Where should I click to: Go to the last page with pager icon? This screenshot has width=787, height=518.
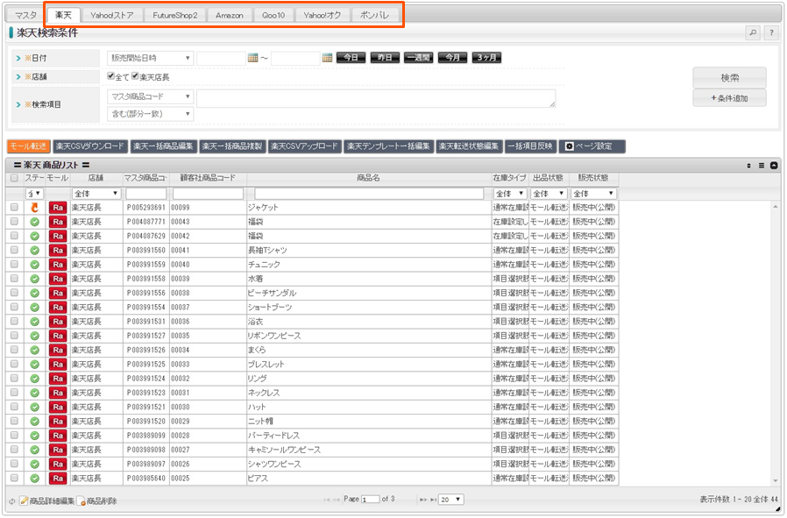tap(433, 500)
